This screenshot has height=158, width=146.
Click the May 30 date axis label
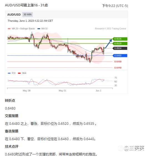27,91
